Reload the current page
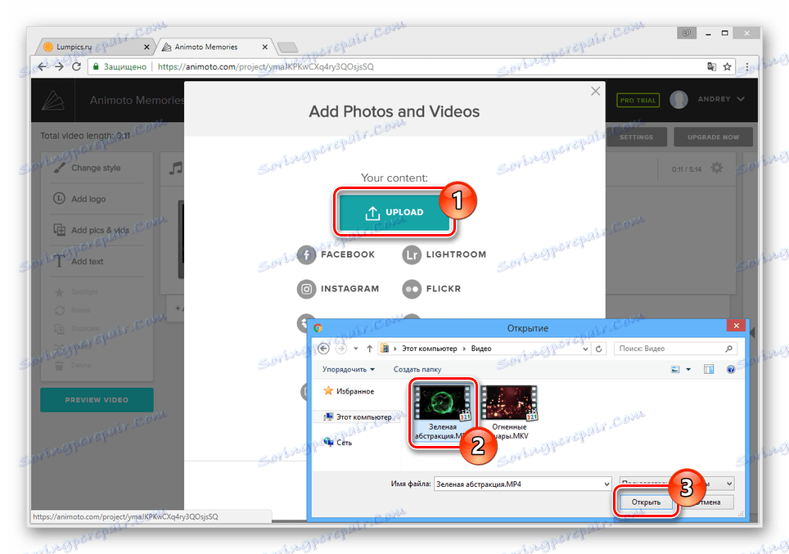This screenshot has height=554, width=789. (76, 66)
